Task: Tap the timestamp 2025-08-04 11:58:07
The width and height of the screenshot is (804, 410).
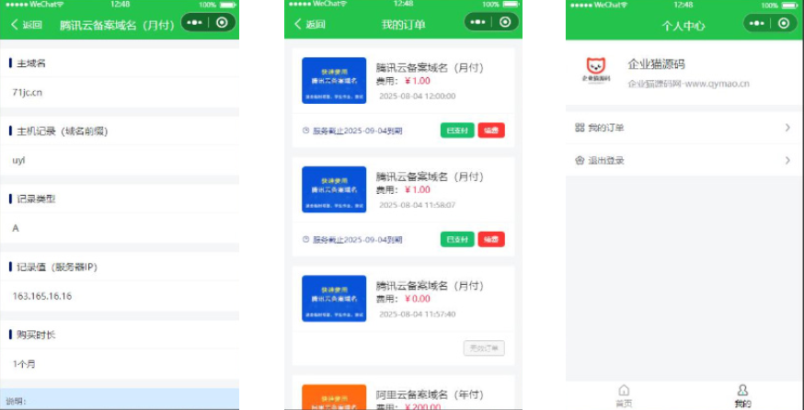Action: point(417,205)
